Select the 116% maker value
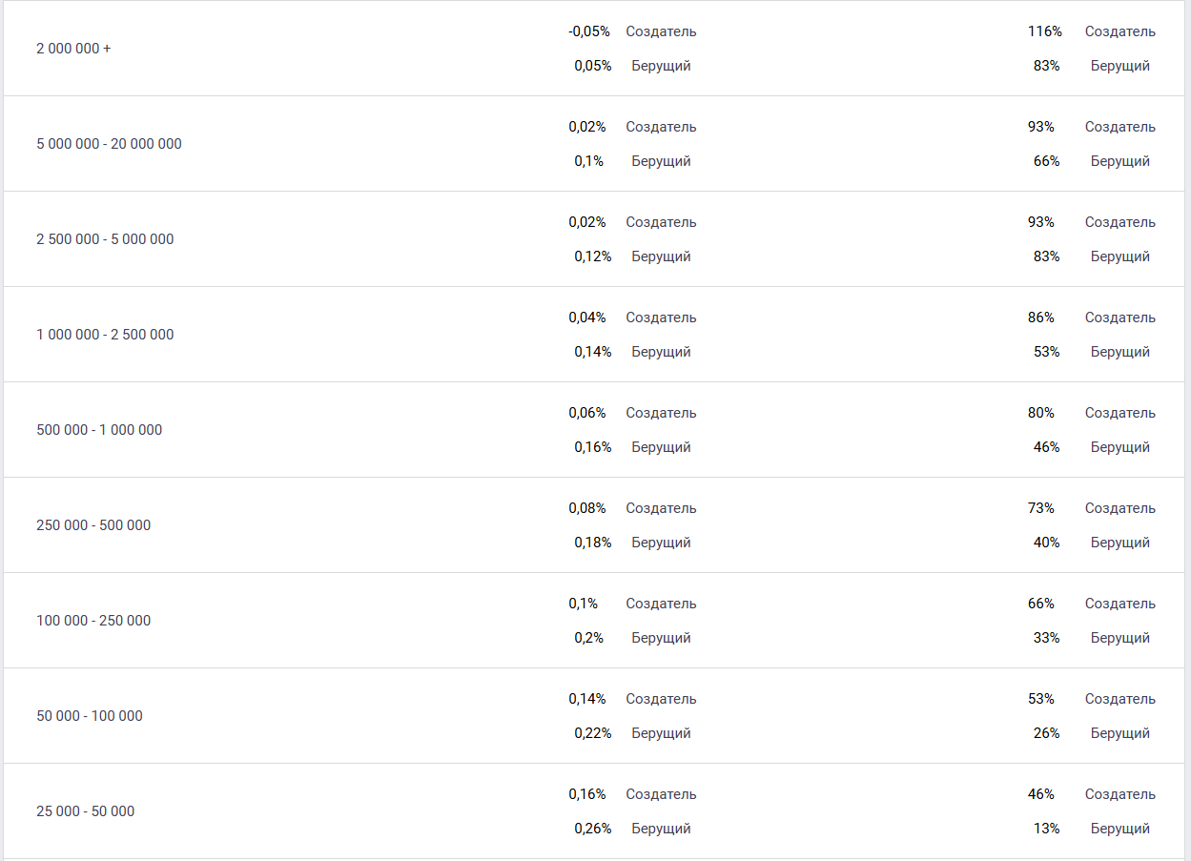Image resolution: width=1191 pixels, height=861 pixels. [1044, 31]
